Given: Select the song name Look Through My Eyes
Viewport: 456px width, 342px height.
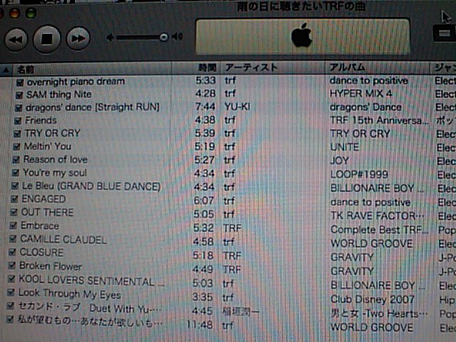Looking at the screenshot, I should click(70, 294).
